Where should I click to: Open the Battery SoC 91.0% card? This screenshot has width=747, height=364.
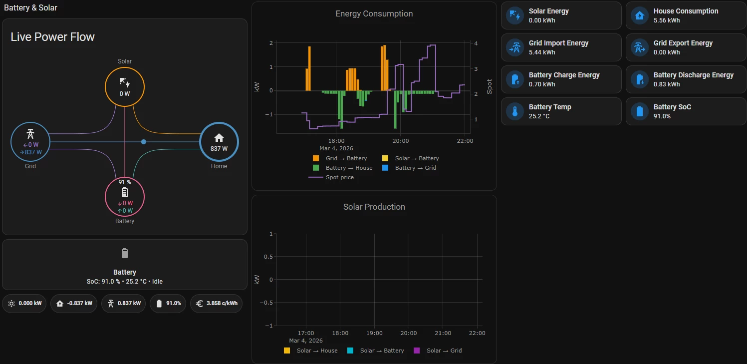[x=686, y=111]
